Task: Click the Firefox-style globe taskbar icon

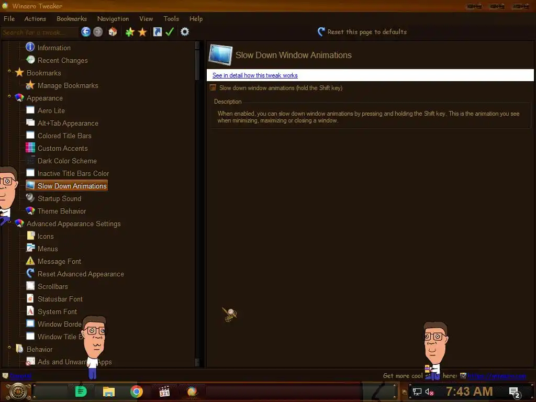Action: pyautogui.click(x=192, y=392)
